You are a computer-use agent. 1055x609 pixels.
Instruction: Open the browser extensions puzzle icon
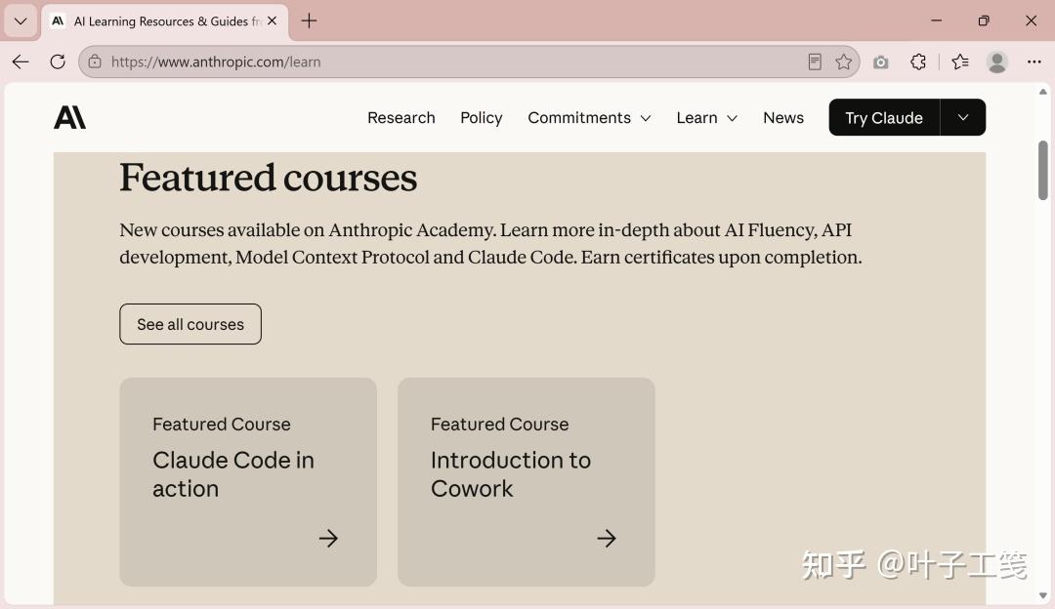point(918,61)
